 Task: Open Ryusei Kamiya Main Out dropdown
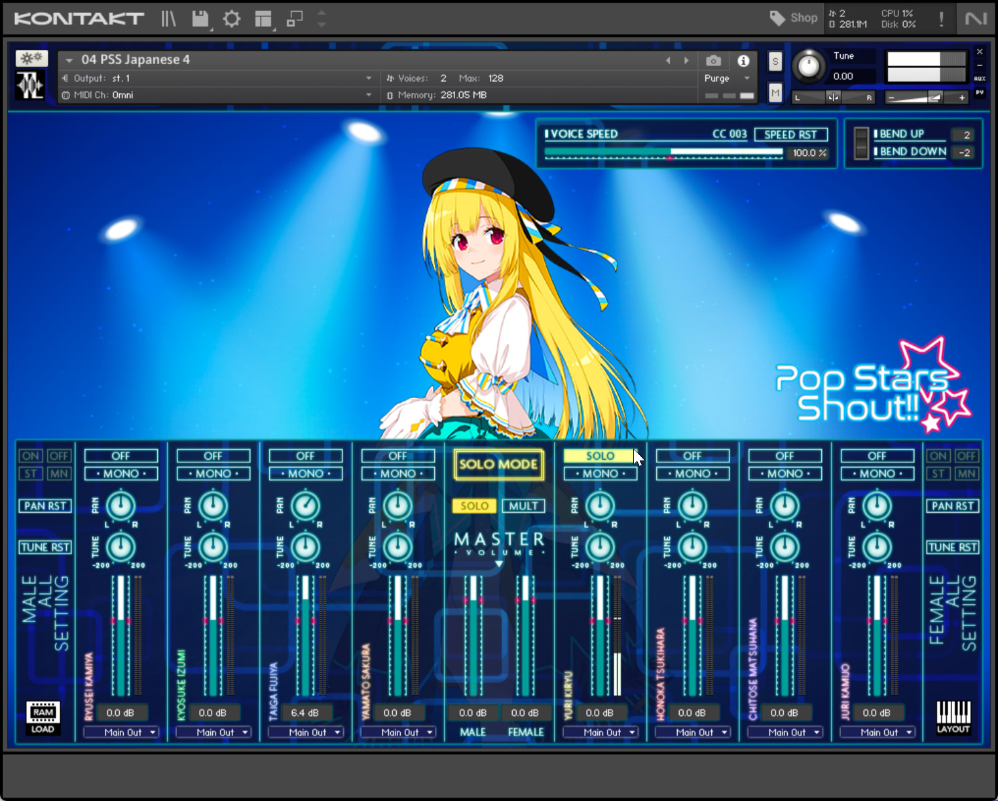pyautogui.click(x=121, y=732)
